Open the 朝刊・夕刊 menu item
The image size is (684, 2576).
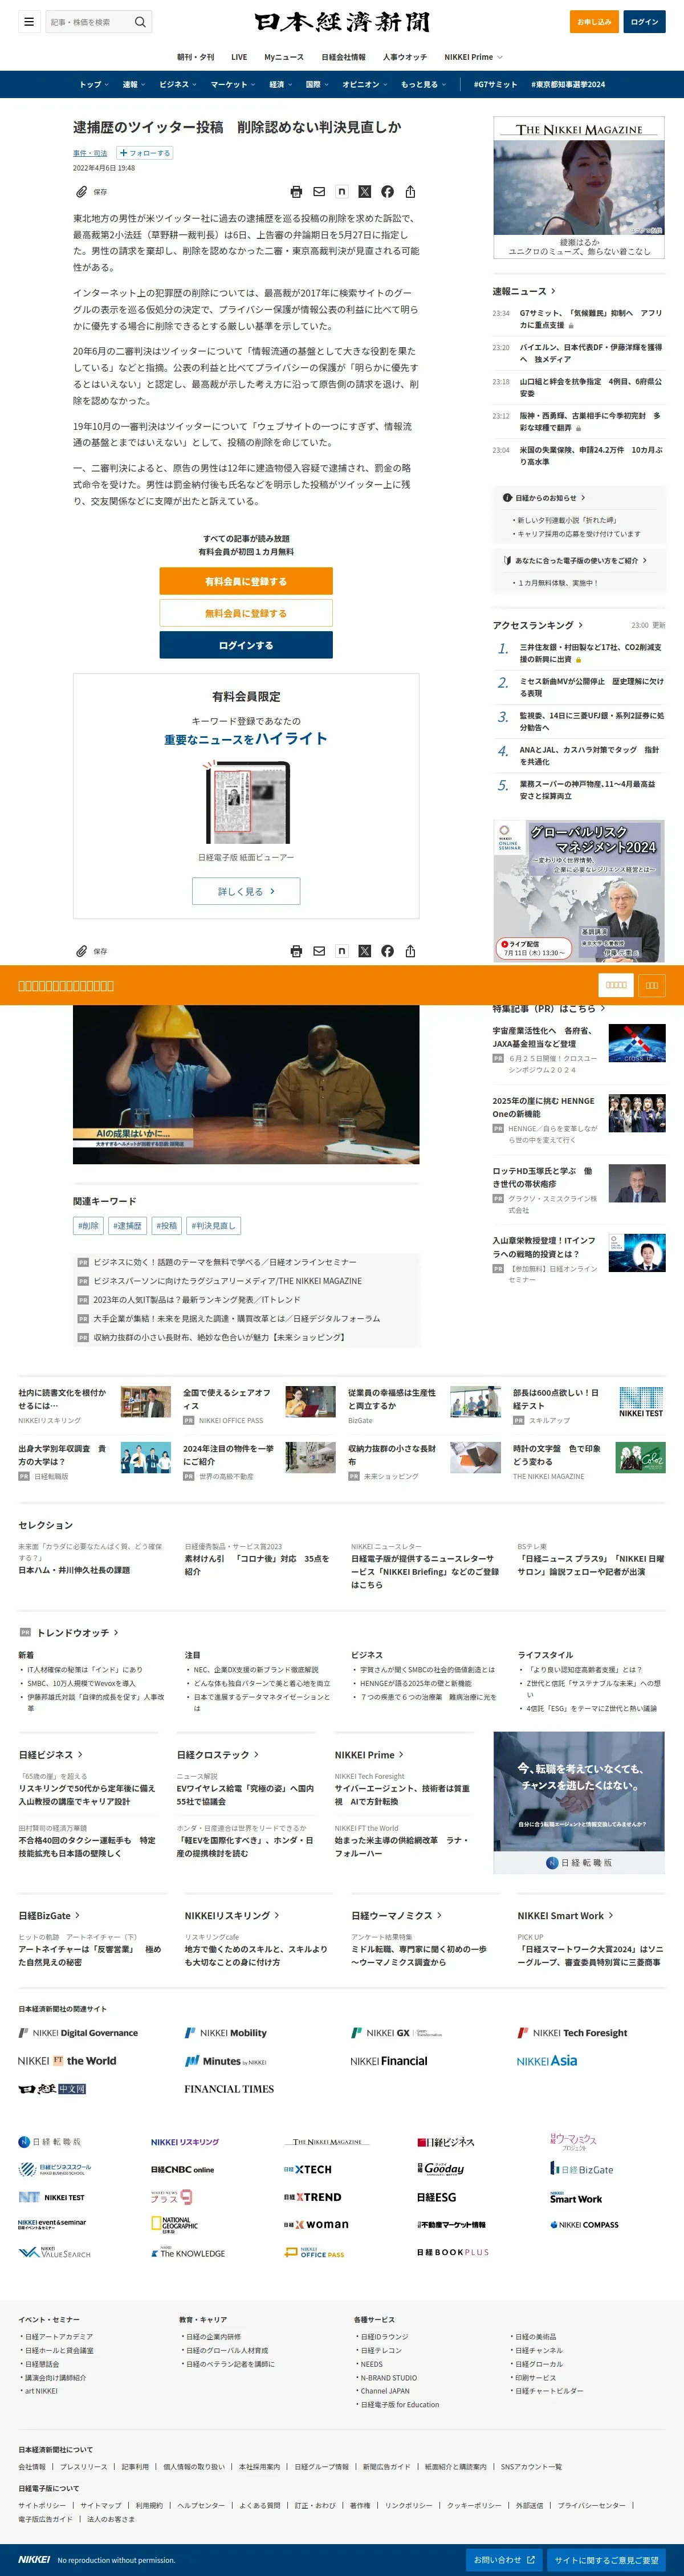[195, 57]
